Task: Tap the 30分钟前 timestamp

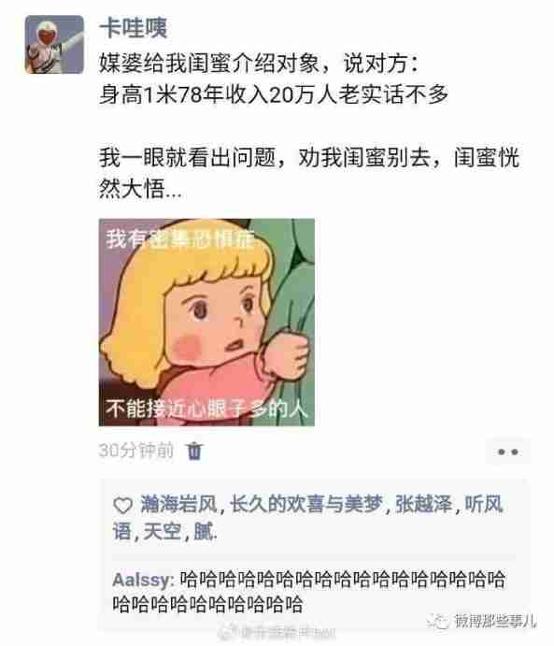Action: [135, 451]
